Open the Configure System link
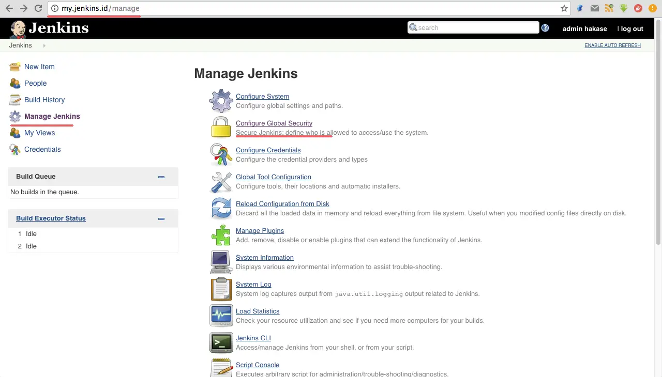This screenshot has width=662, height=377. click(262, 97)
